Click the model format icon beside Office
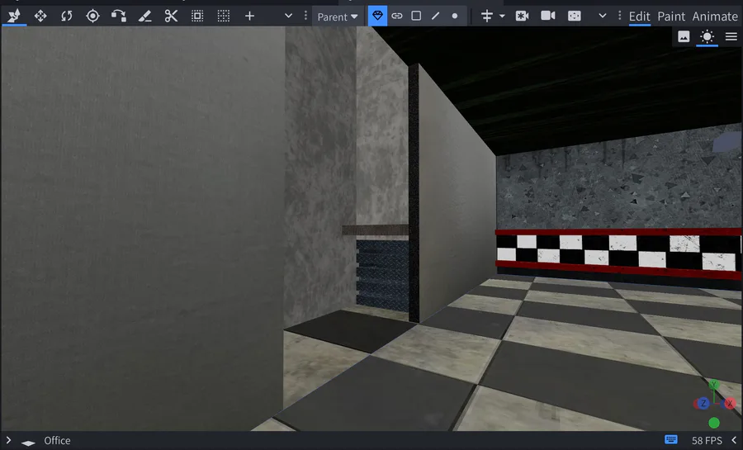This screenshot has height=450, width=743. (28, 443)
